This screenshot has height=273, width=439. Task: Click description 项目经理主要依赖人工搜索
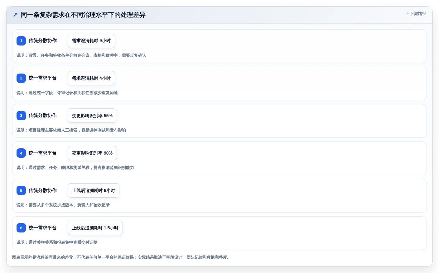point(71,130)
